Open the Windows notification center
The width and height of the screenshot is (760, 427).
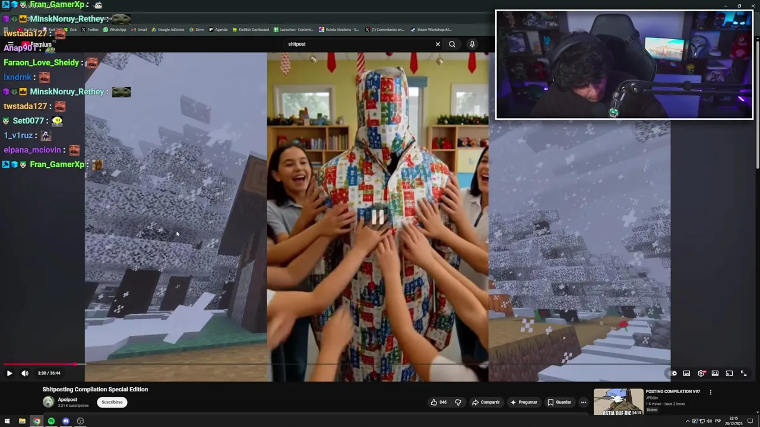pyautogui.click(x=750, y=421)
